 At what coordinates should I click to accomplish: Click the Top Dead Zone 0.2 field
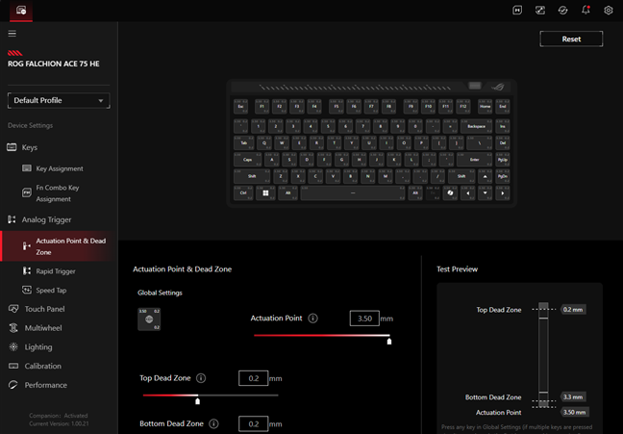click(253, 378)
